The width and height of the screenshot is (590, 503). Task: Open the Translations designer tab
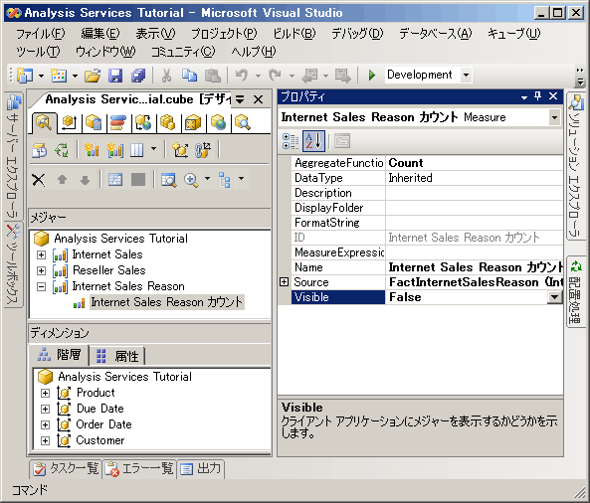pyautogui.click(x=218, y=122)
